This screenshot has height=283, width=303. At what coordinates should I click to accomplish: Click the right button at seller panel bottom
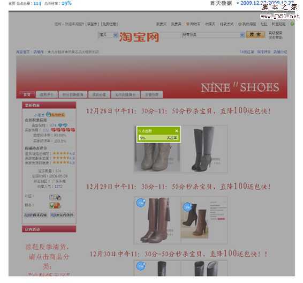coord(62,215)
